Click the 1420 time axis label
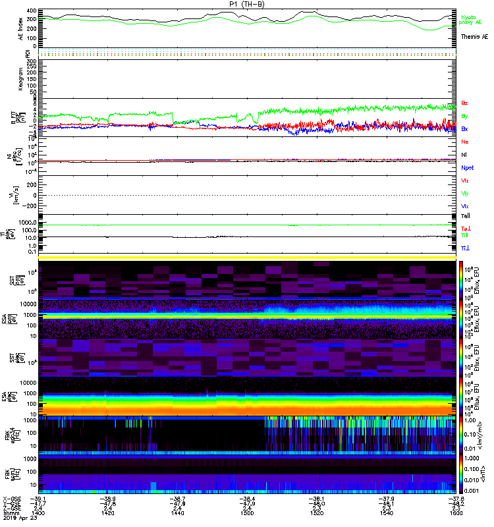Viewport: 494px width, 527px height. tap(108, 513)
